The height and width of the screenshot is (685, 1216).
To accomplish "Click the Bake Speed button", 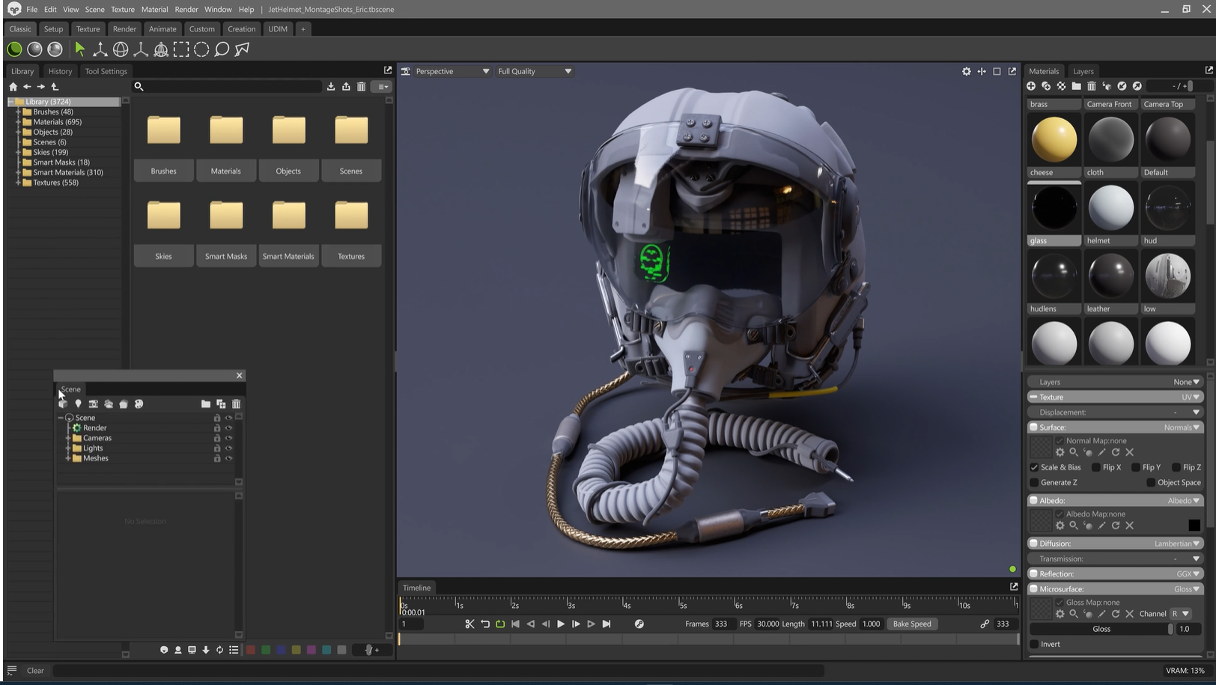I will [911, 624].
